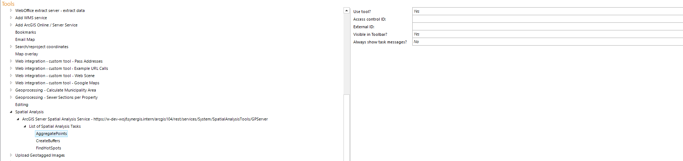
Task: Collapse List of Spatial Analysis Tasks
Action: [25, 126]
